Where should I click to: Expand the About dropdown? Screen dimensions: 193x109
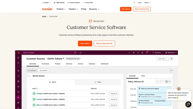147,3
